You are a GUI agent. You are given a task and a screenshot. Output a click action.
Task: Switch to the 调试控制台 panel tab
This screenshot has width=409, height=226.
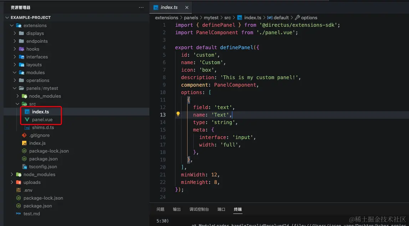coord(199,209)
